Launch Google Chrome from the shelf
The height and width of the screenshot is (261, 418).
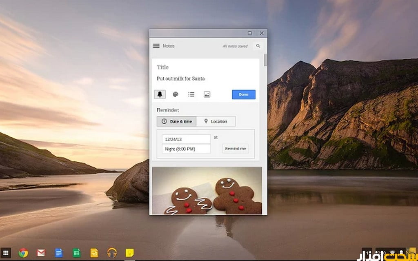(x=23, y=253)
